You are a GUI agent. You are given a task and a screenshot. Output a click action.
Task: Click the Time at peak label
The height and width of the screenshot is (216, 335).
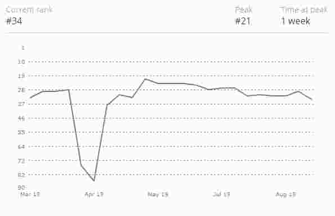[304, 10]
